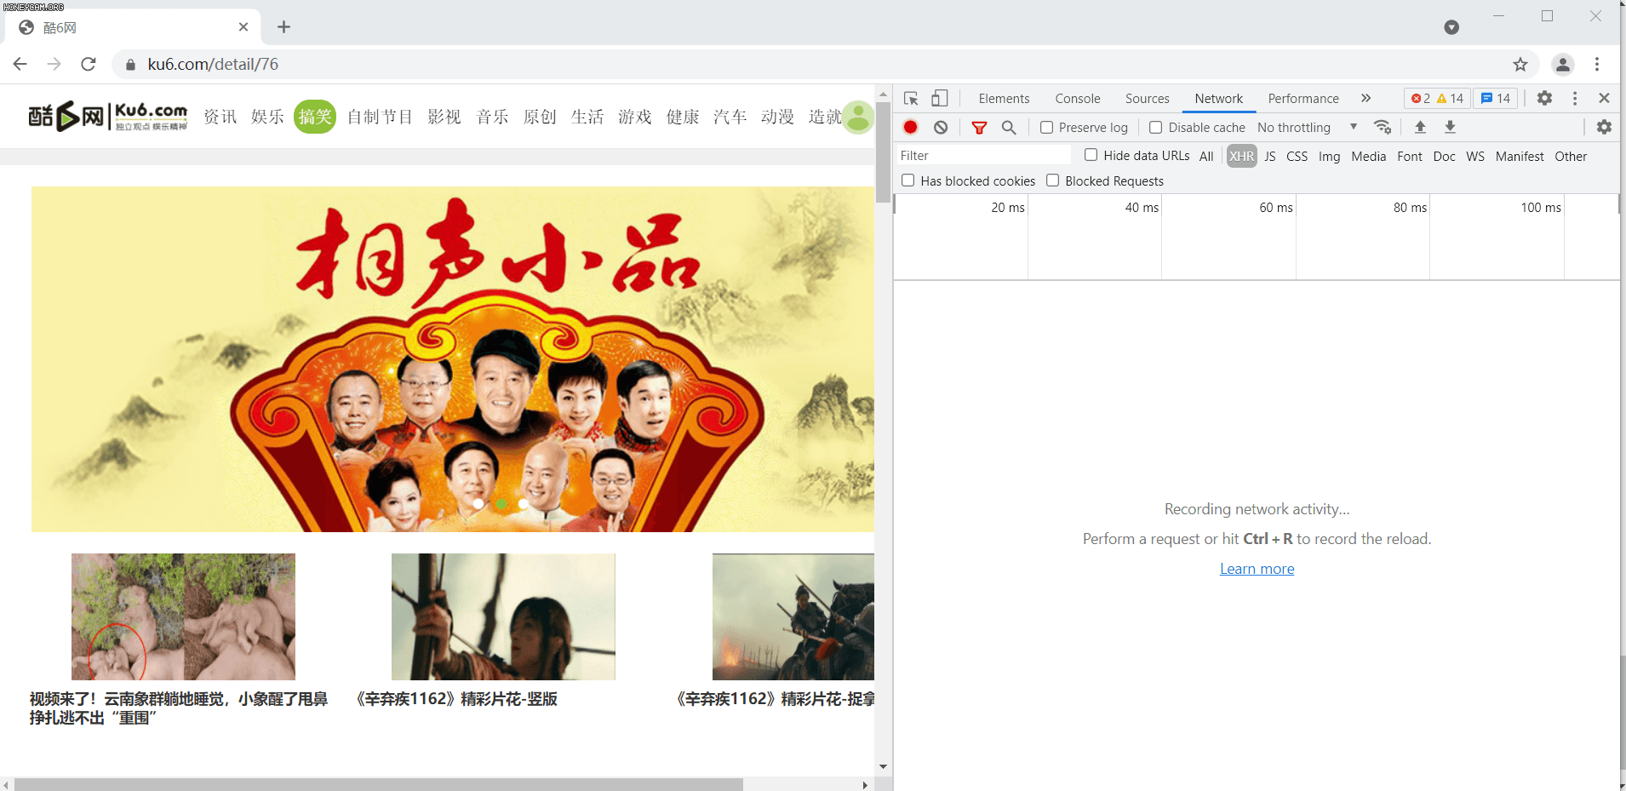Open the network request filter options
Screen dimensions: 1626x791
(x=979, y=127)
